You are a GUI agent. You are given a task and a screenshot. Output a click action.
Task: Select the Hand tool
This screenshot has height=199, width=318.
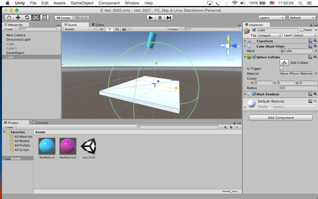[9, 18]
